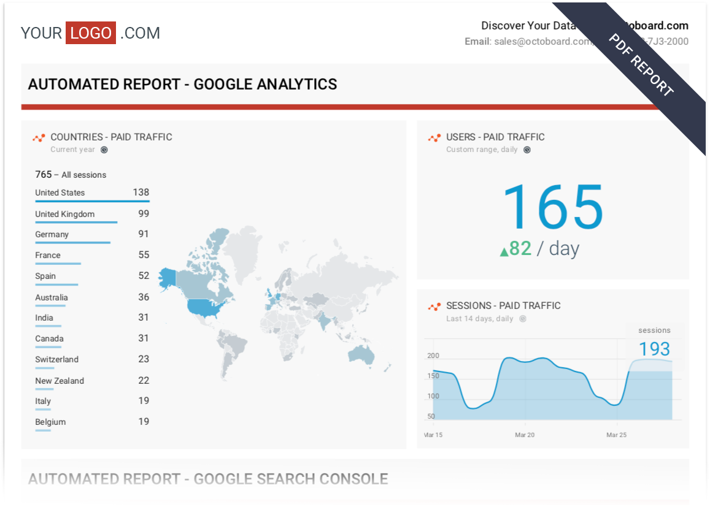Select the India row label
The width and height of the screenshot is (710, 515).
tap(44, 318)
